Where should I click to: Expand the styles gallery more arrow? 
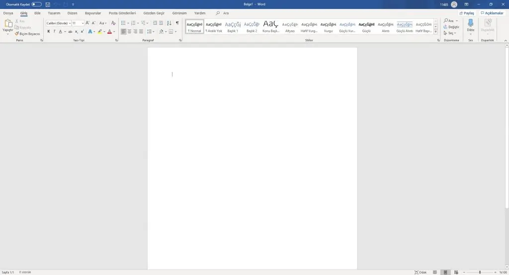(x=436, y=31)
